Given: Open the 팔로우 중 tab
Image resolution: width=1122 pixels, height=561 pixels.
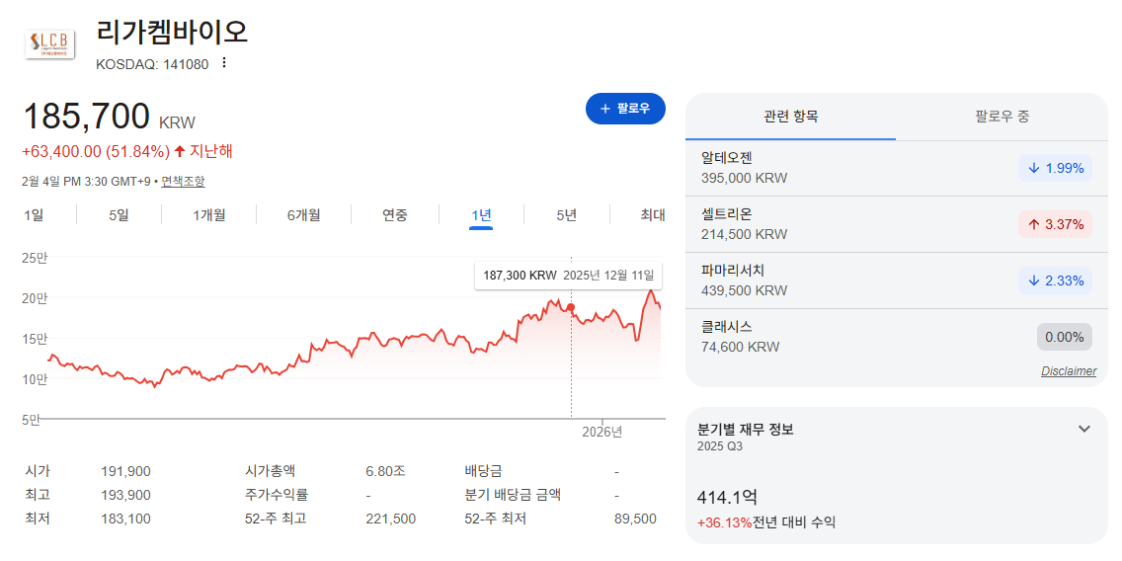Looking at the screenshot, I should tap(1002, 117).
